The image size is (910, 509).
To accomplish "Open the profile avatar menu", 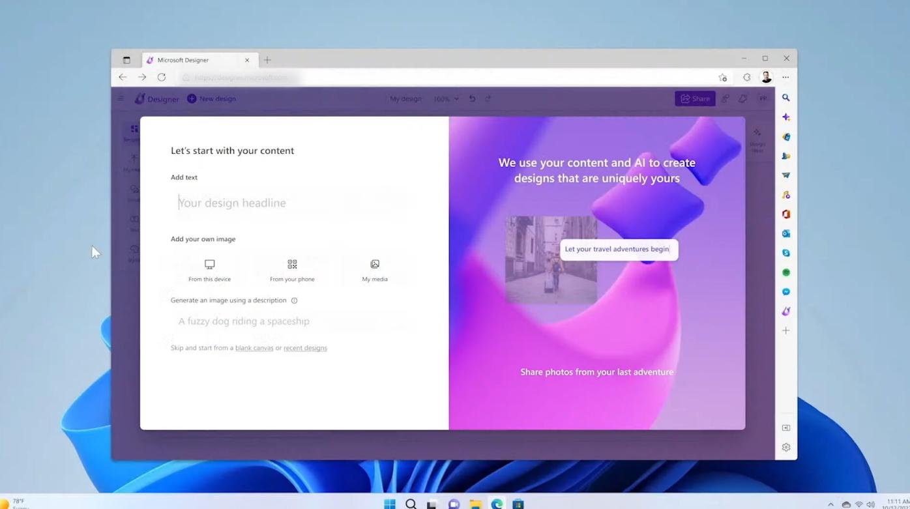I will tap(766, 77).
